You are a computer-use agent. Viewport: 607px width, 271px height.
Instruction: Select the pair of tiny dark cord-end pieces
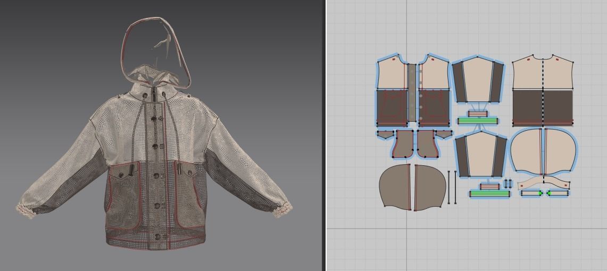tap(508, 183)
